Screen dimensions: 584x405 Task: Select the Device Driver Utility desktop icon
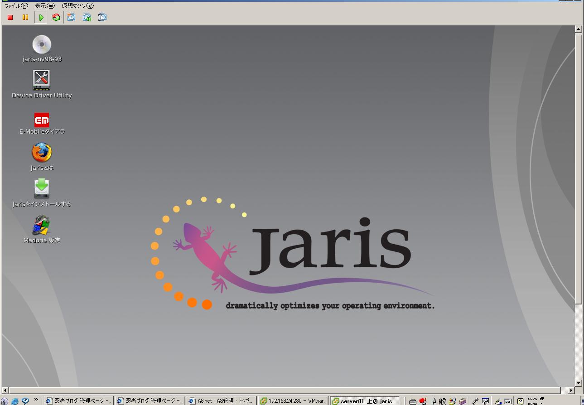(42, 85)
